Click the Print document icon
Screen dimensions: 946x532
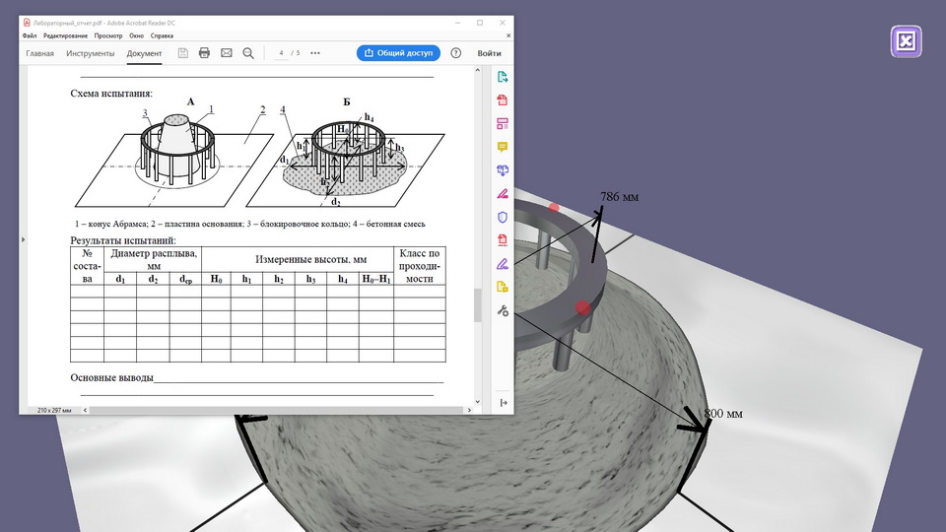205,53
